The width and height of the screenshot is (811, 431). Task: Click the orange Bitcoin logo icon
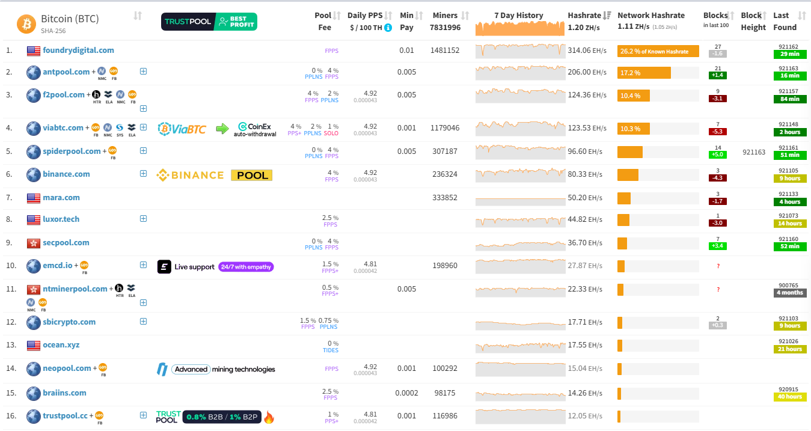(26, 23)
